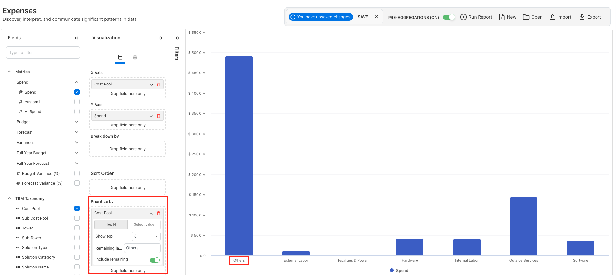Click the Open folder icon
This screenshot has height=275, width=616.
[526, 17]
